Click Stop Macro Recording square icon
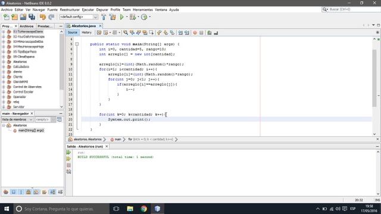 [x=201, y=33]
